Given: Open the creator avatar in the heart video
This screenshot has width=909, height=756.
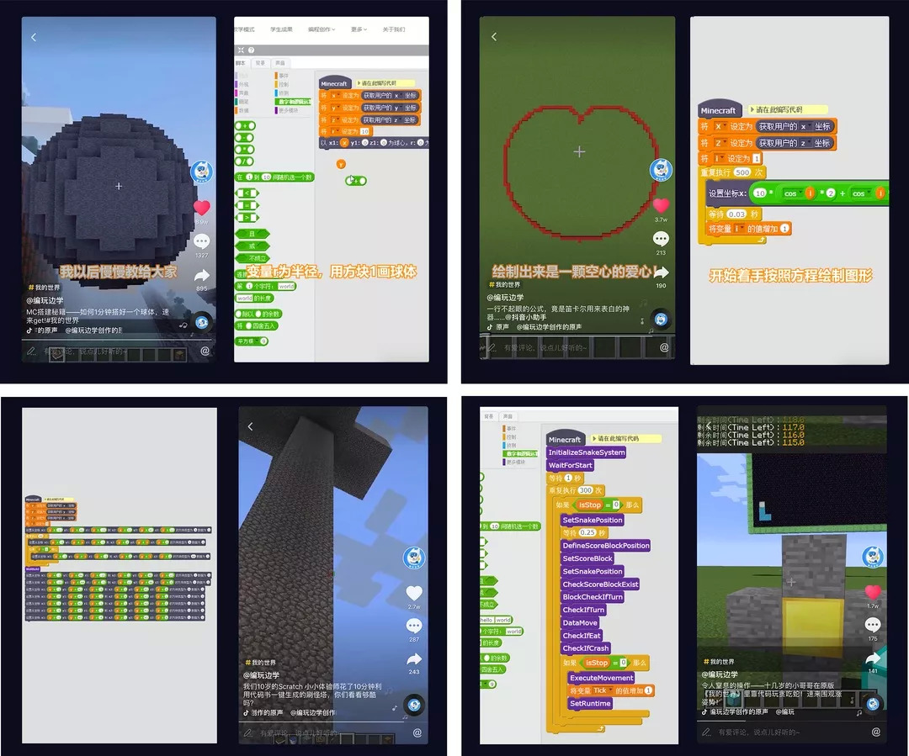Looking at the screenshot, I should pos(661,170).
